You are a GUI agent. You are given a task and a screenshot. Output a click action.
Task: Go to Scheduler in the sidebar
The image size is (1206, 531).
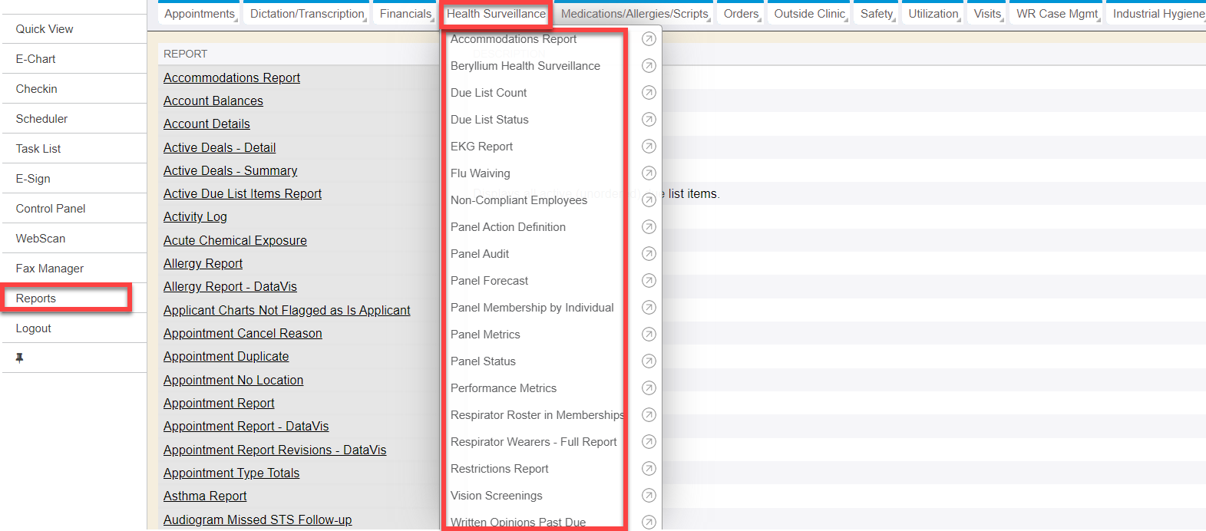[x=41, y=119]
